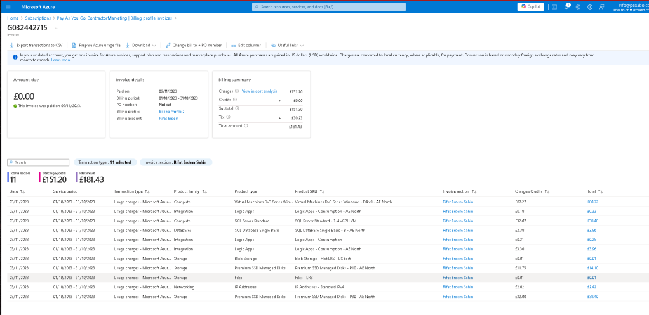
Task: Open total £14.10 for P10 disks row
Action: [592, 268]
